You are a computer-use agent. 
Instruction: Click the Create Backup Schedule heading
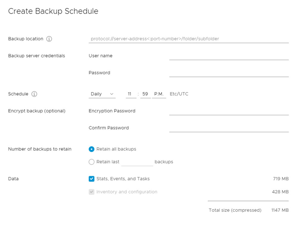point(53,11)
